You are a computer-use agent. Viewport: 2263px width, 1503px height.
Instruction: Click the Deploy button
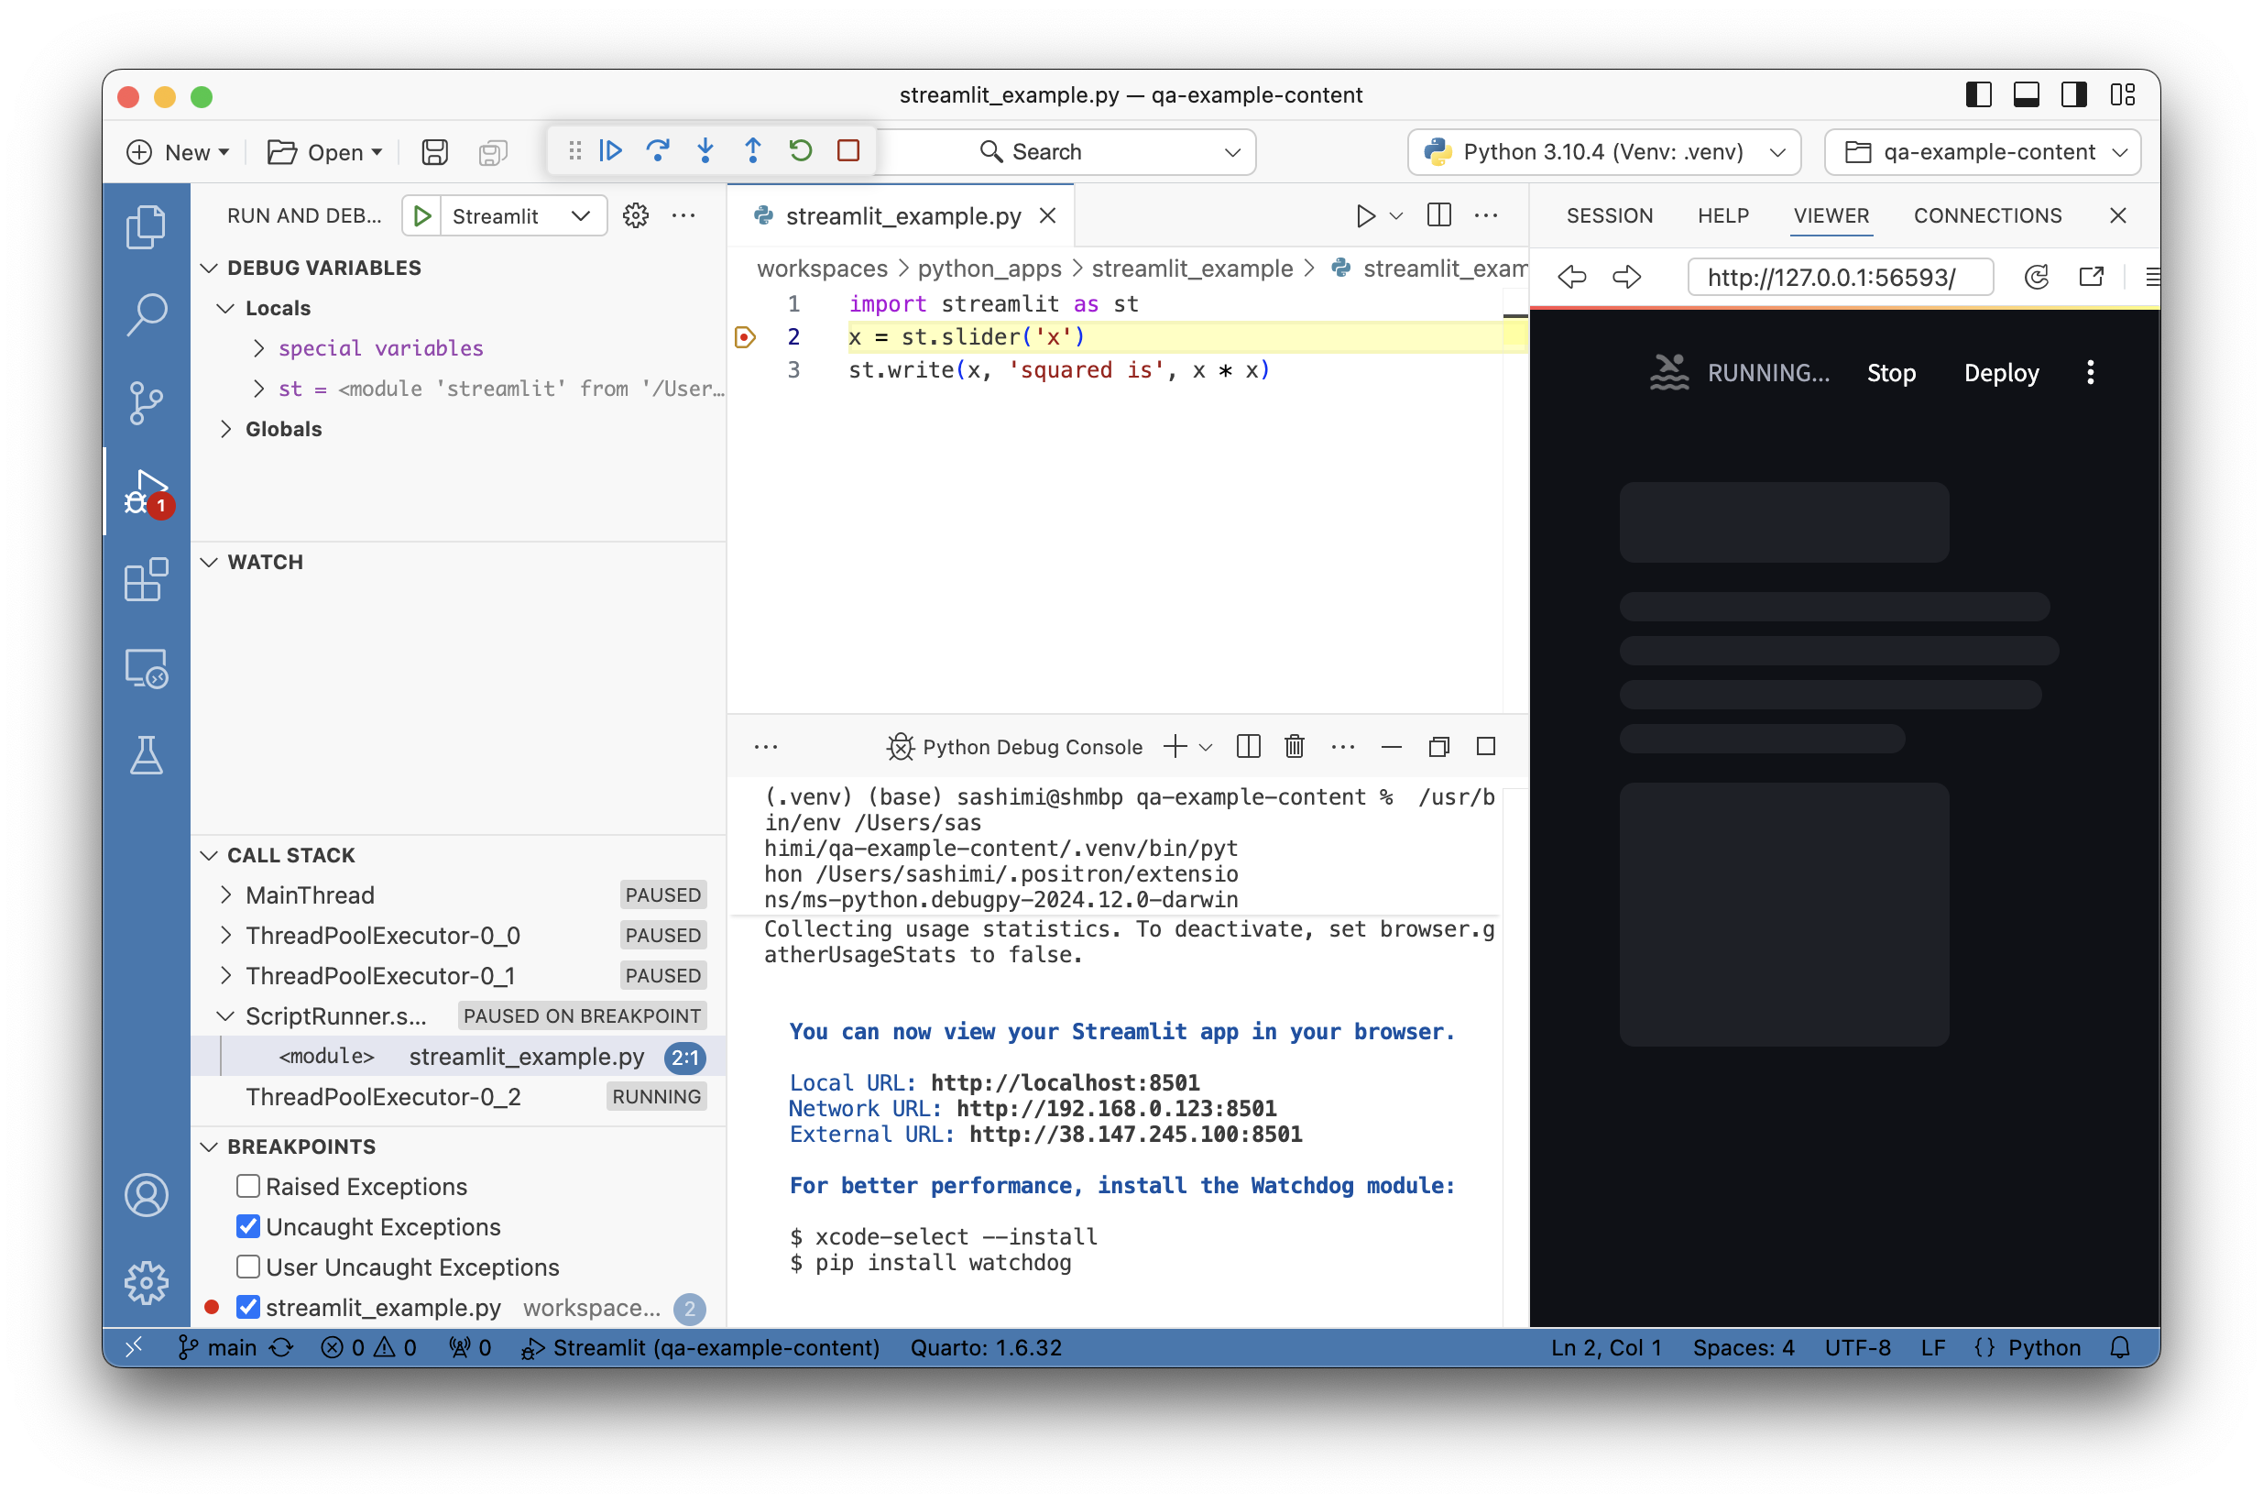2002,373
